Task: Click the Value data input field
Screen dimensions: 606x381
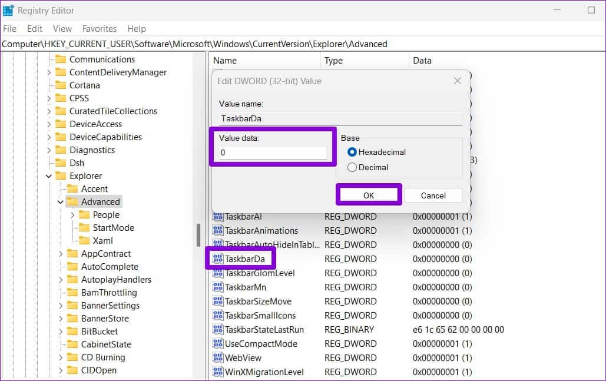Action: click(x=273, y=153)
